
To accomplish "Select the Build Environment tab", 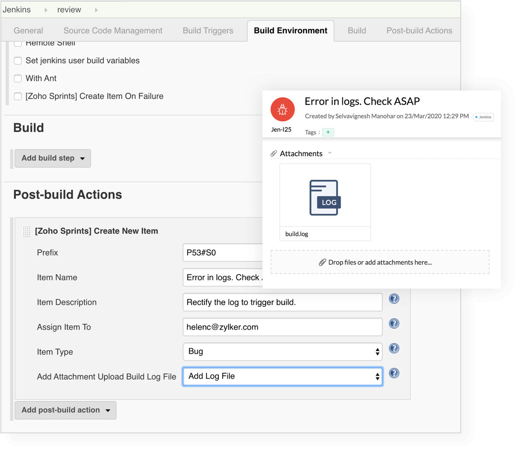I will click(291, 31).
